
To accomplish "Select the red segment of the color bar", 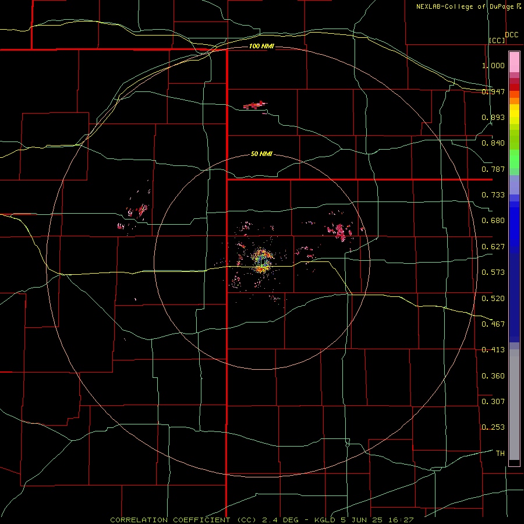I will click(x=514, y=87).
